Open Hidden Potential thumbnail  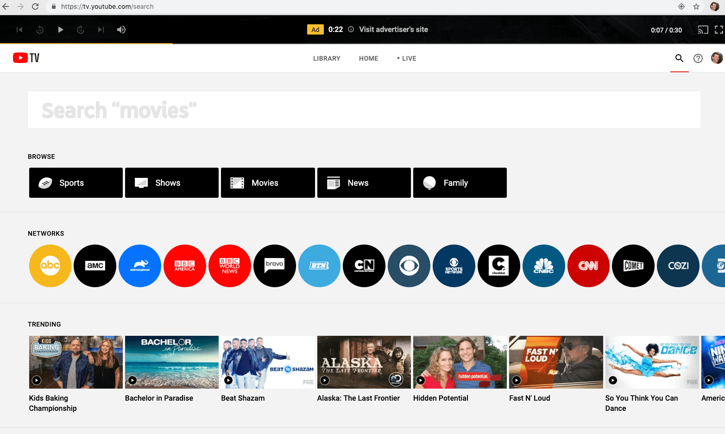coord(460,362)
